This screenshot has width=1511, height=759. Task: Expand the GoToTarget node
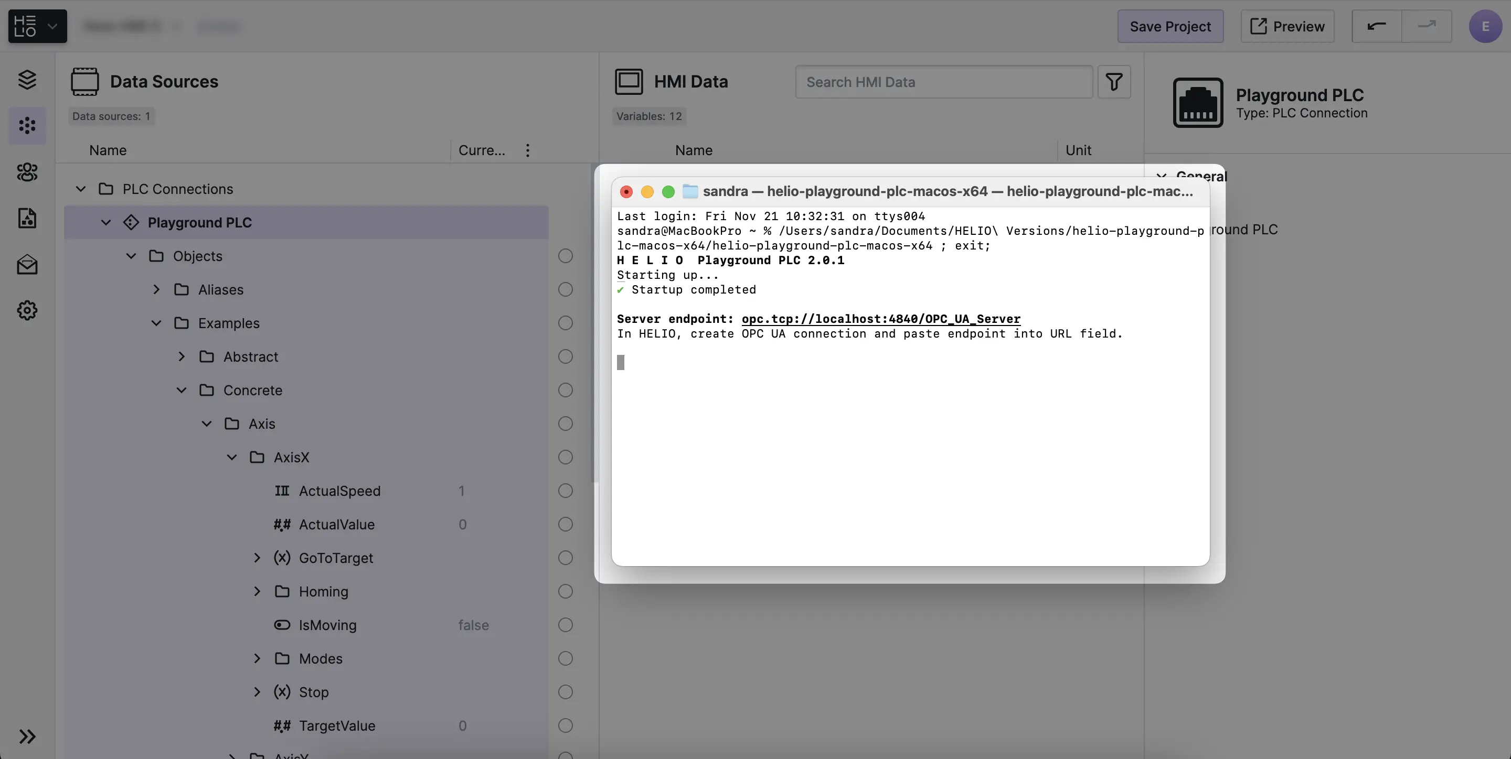[x=257, y=558]
